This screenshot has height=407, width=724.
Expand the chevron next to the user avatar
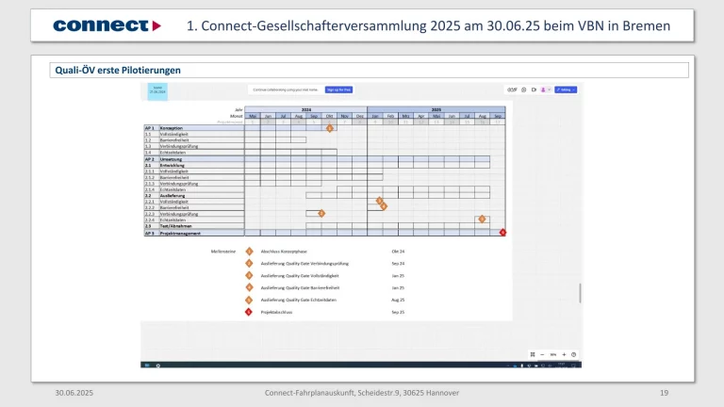[x=549, y=90]
